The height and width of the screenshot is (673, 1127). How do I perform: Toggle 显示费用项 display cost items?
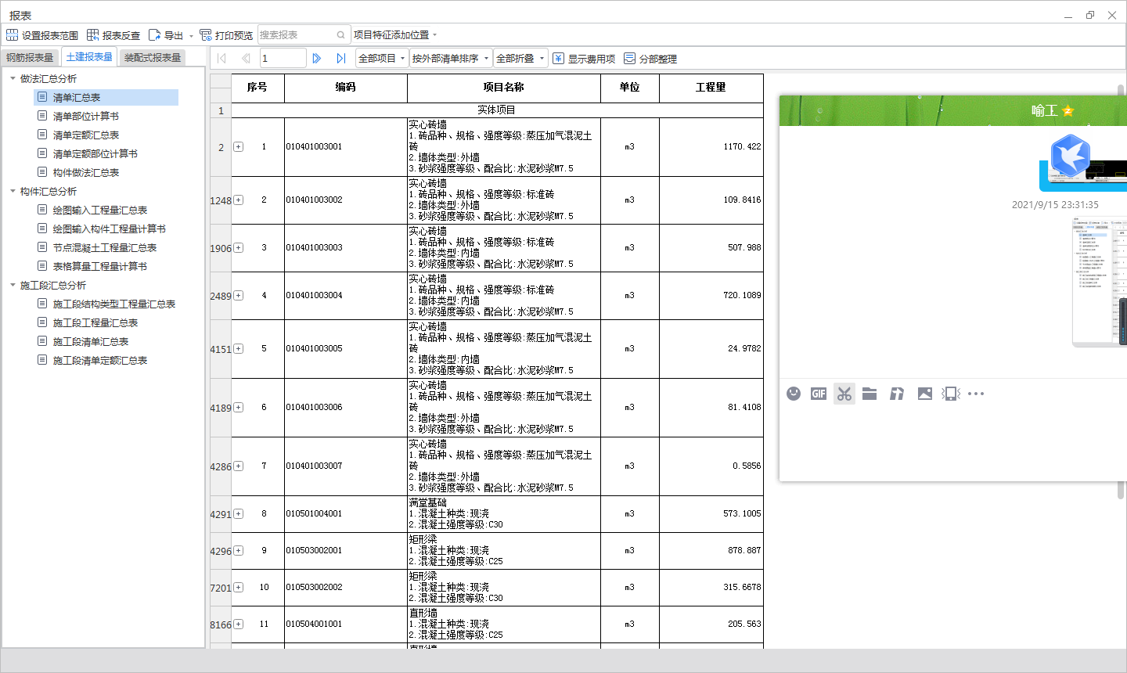tap(584, 59)
